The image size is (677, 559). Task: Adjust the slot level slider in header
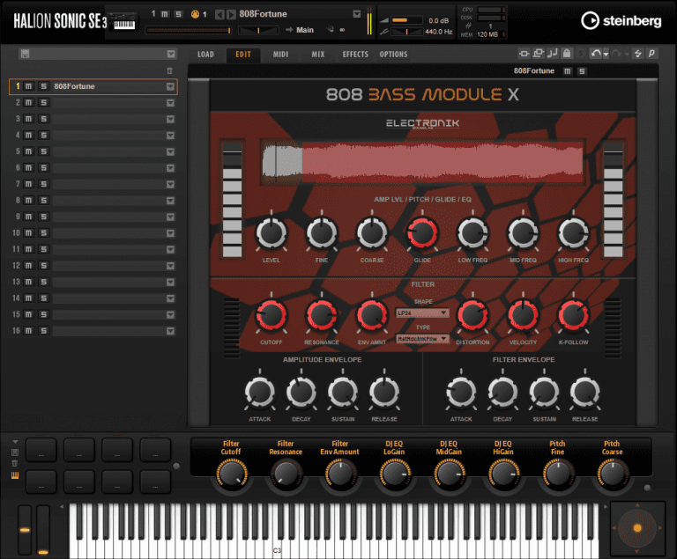(x=189, y=30)
